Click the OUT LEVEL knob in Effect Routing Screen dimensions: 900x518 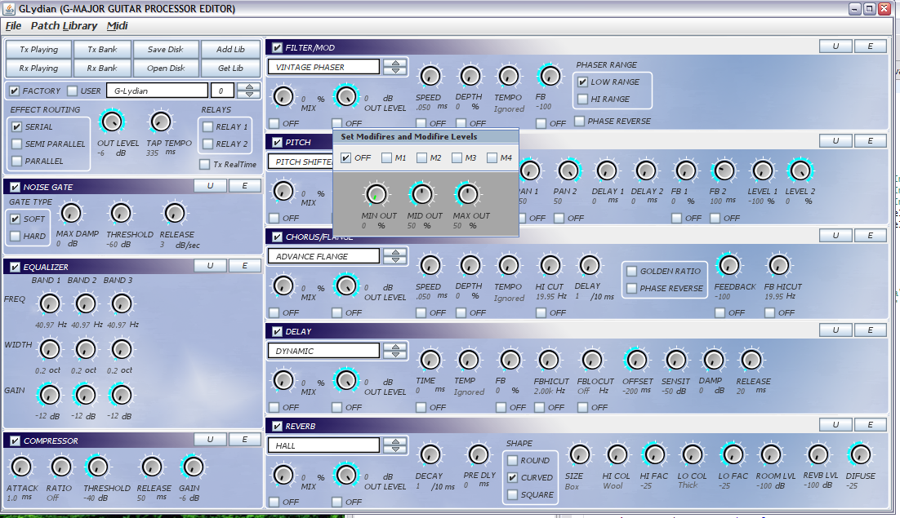pos(112,122)
